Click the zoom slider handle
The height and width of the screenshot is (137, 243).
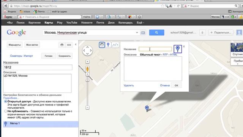point(87,80)
